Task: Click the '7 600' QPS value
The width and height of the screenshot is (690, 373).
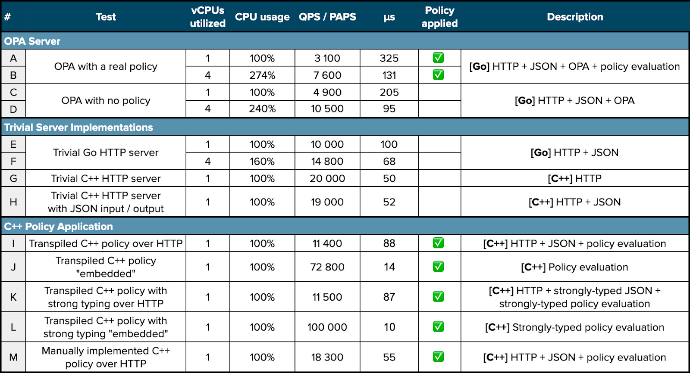Action: tap(327, 75)
